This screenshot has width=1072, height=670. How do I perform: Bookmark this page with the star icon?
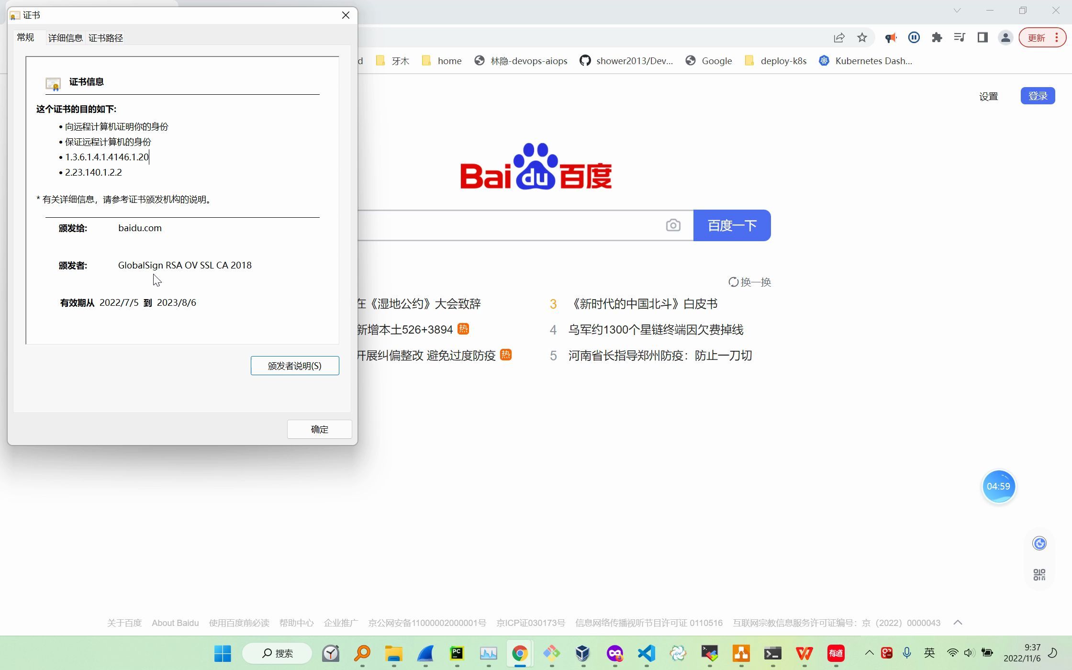click(862, 38)
